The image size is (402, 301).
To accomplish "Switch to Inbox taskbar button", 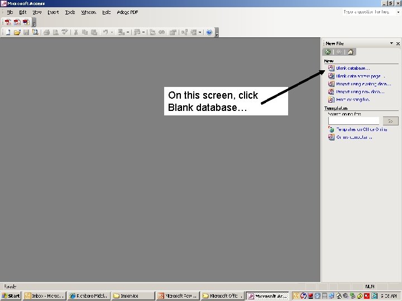I will [x=45, y=296].
